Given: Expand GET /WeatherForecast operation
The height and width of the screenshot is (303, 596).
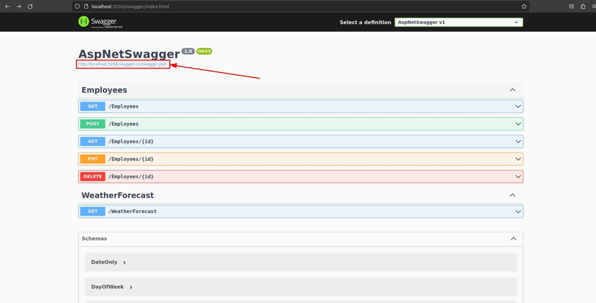Looking at the screenshot, I should 301,211.
